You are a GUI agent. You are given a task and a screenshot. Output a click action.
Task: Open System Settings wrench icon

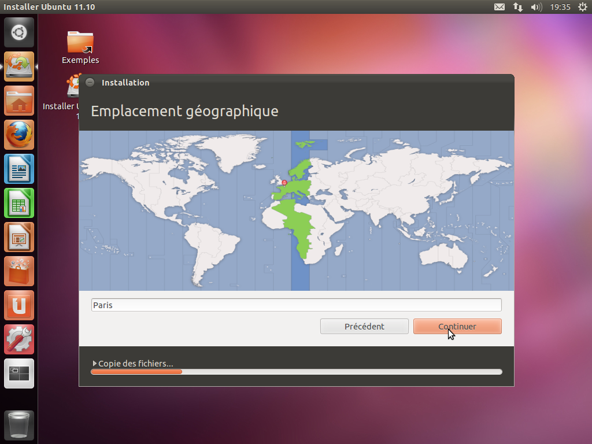[19, 339]
